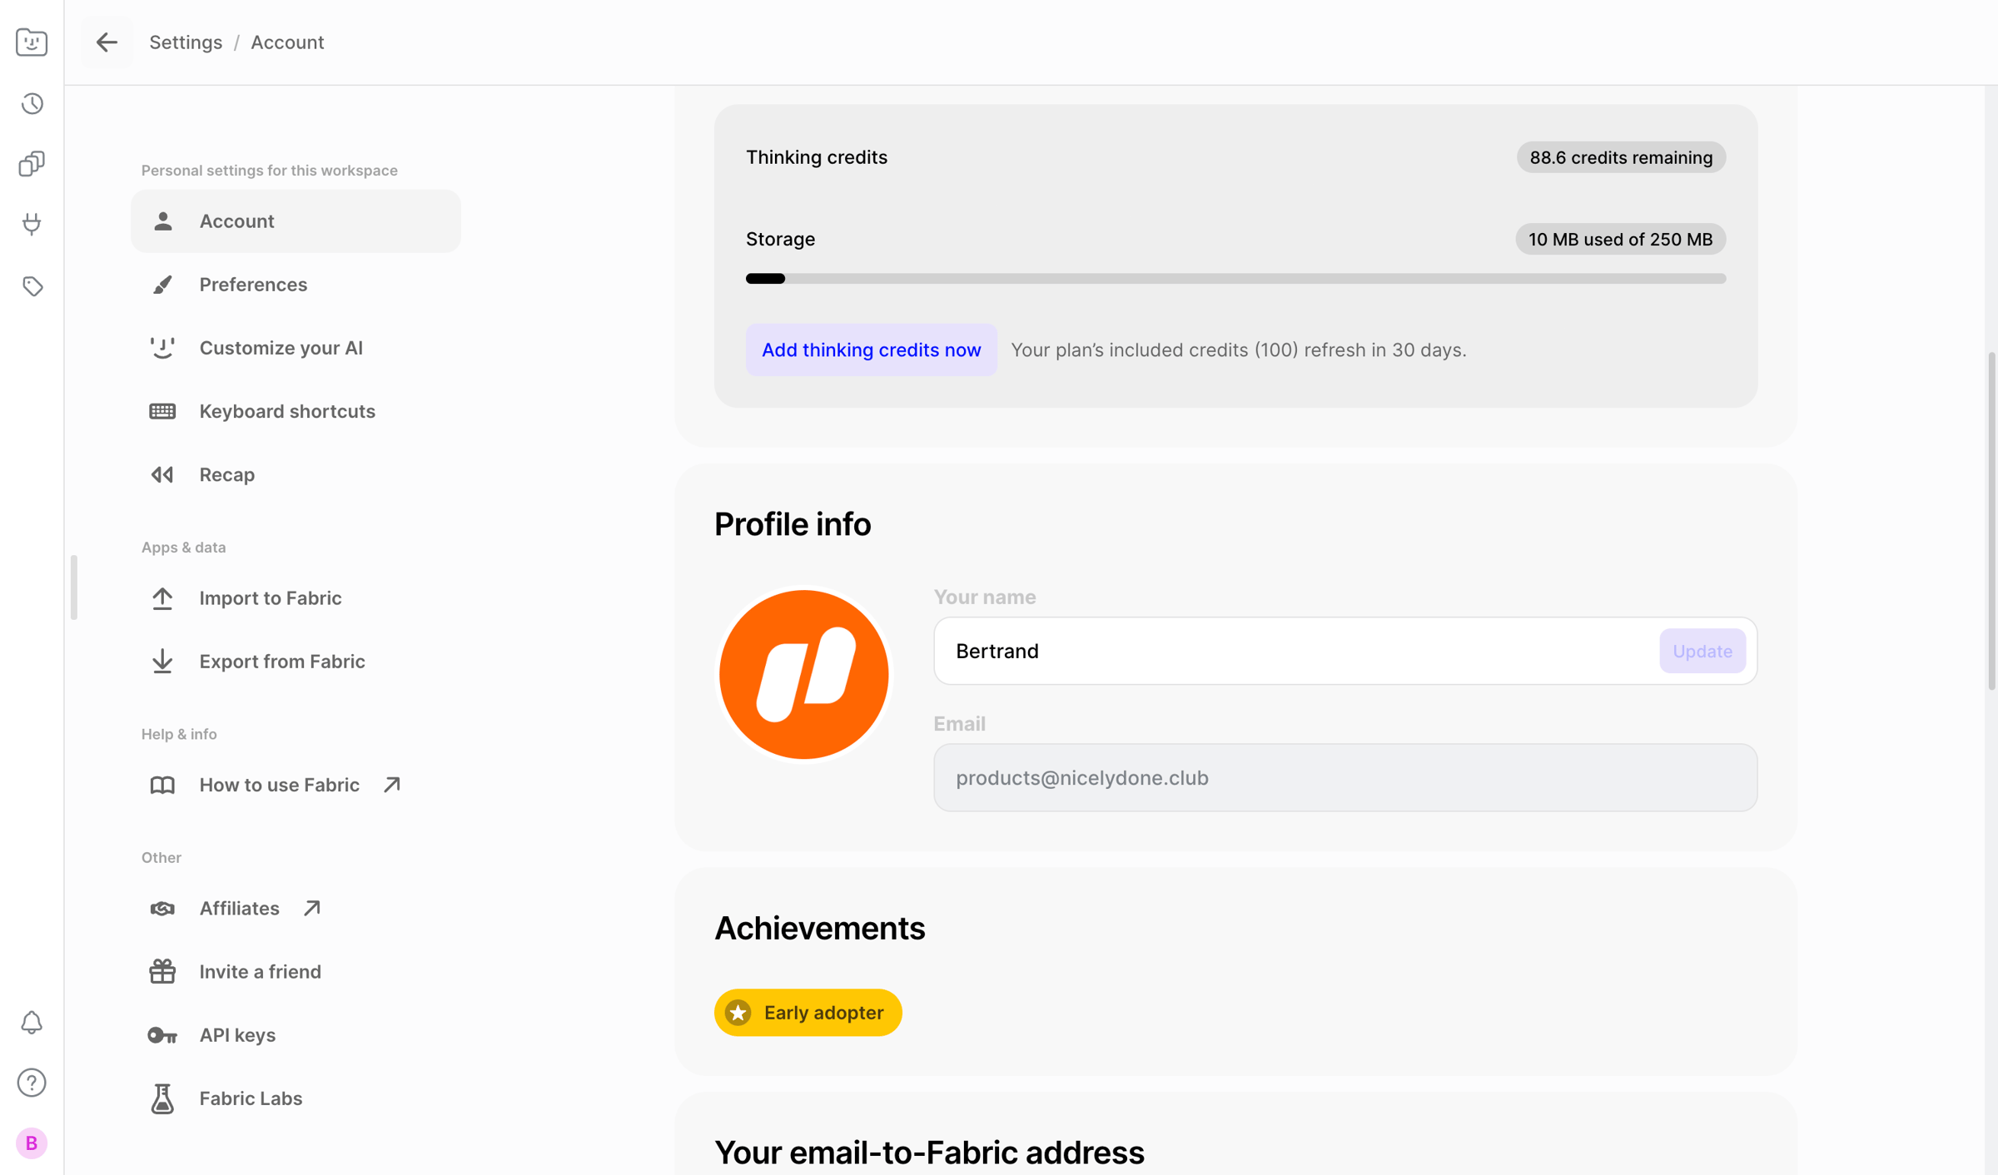Screen dimensions: 1998x1175
Task: Open the Affiliates link
Action: (296, 908)
